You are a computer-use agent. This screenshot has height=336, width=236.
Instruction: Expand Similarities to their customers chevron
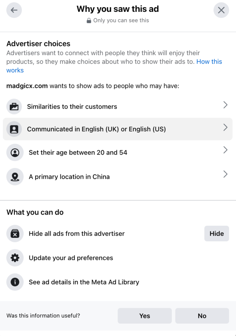tap(225, 105)
